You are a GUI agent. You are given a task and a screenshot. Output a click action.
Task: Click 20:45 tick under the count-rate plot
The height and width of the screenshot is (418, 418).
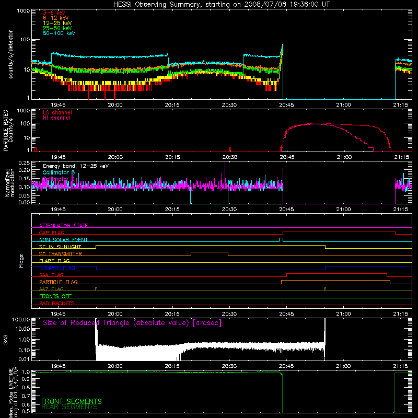coord(286,105)
